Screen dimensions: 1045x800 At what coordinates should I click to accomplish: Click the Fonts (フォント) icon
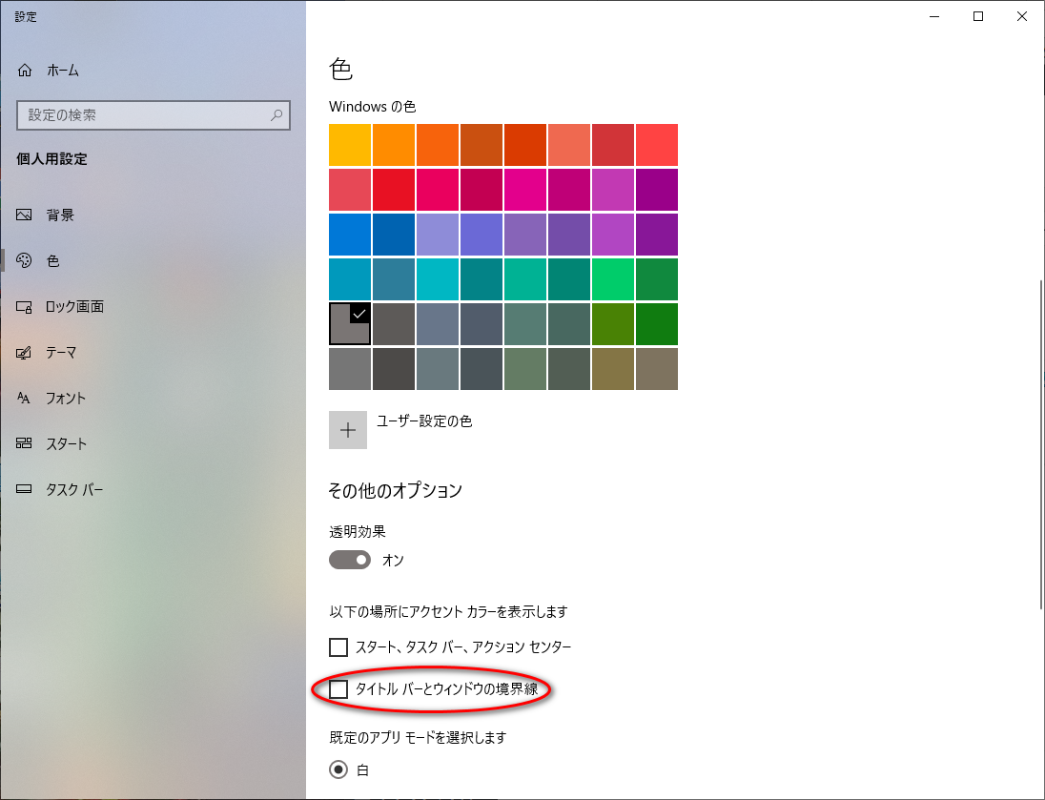coord(25,399)
